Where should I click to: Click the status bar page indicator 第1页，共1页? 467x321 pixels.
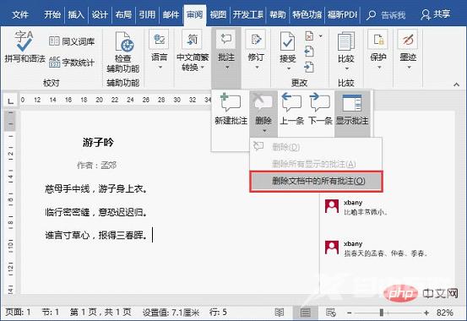click(x=100, y=313)
